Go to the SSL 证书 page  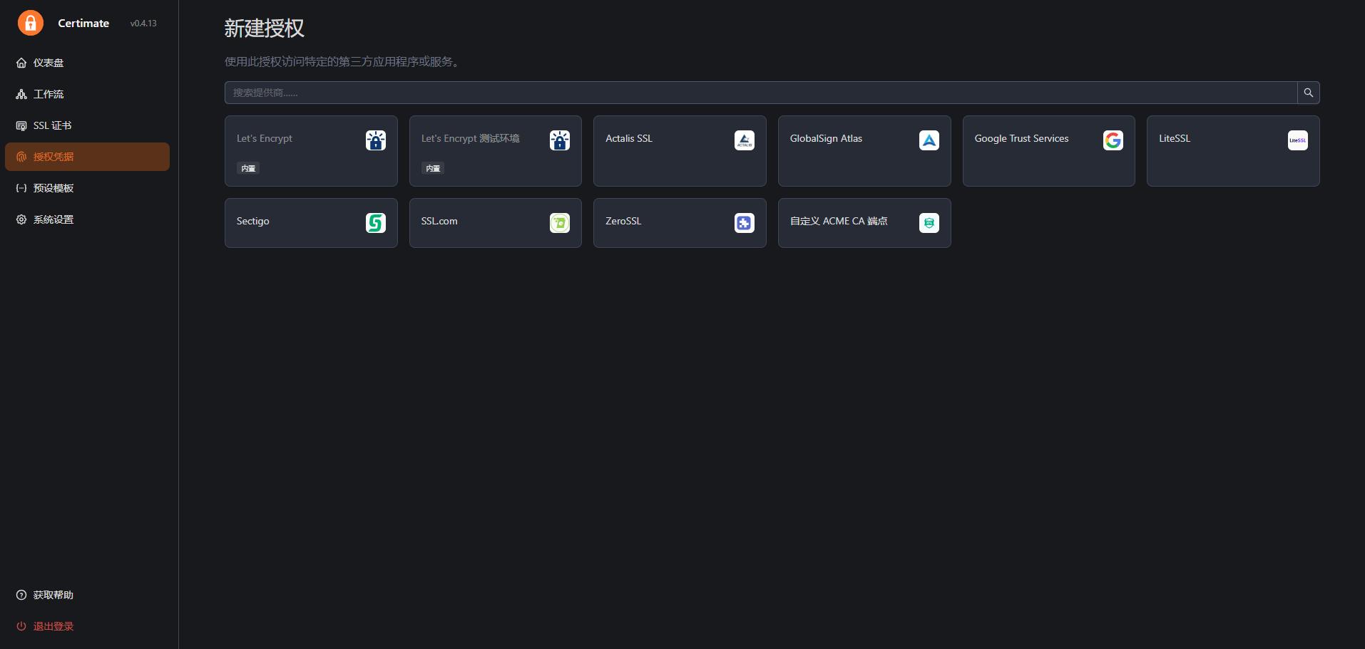click(87, 125)
